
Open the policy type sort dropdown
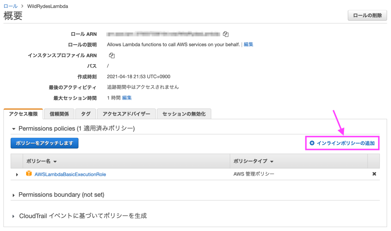tap(272, 162)
